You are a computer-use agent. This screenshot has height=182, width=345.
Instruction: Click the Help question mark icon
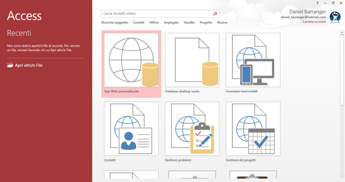click(317, 3)
